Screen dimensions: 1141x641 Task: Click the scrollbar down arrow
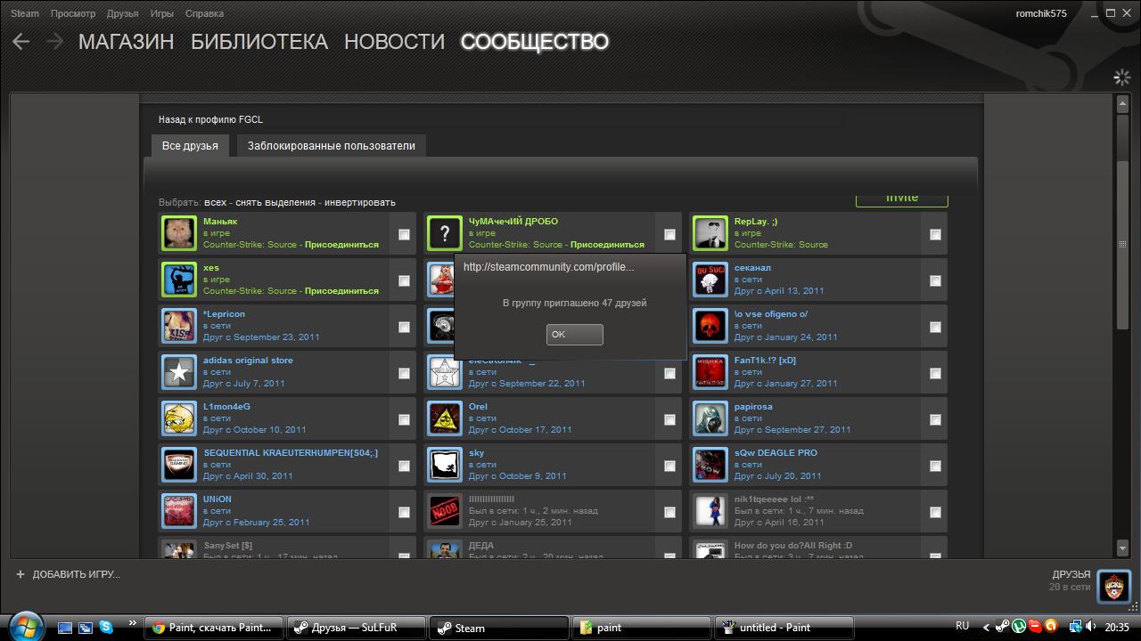(x=1122, y=548)
